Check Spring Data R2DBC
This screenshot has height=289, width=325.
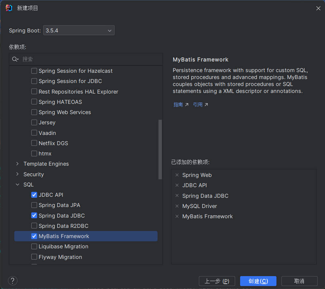34,226
